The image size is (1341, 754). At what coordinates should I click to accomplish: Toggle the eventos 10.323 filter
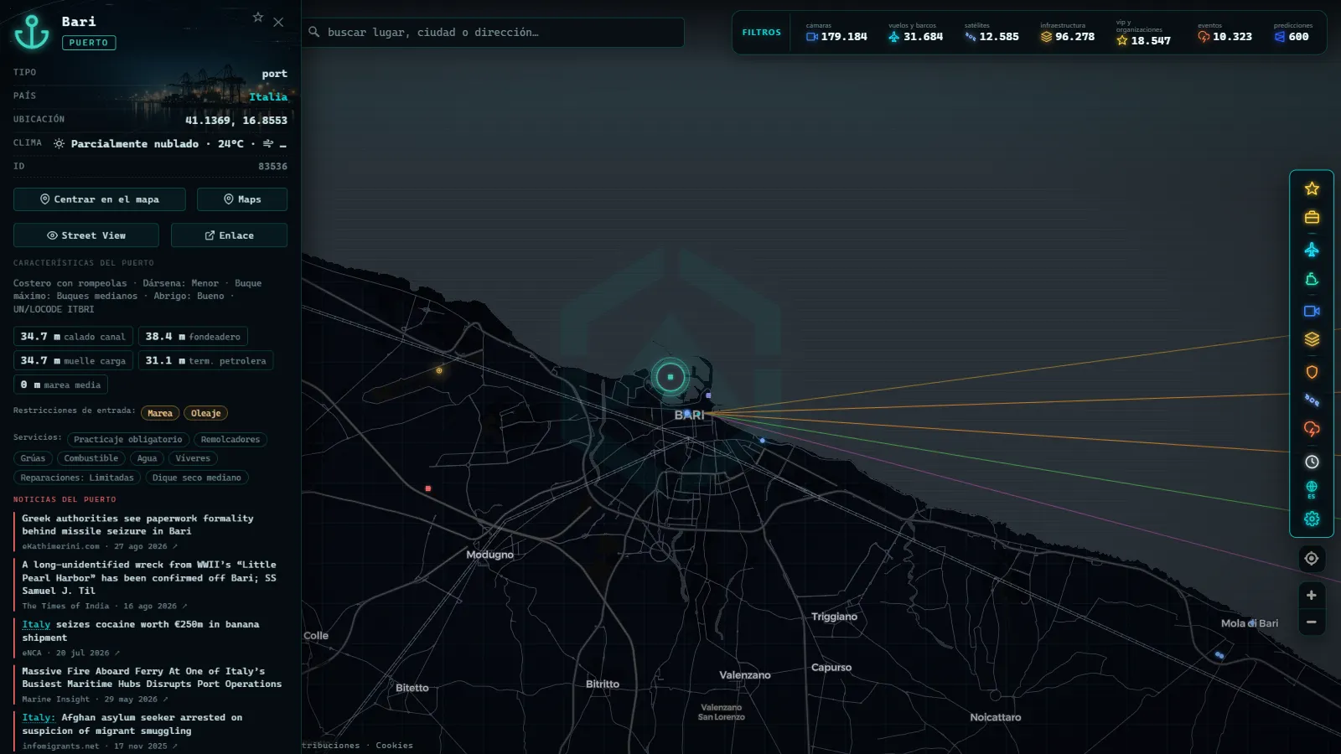(1225, 33)
